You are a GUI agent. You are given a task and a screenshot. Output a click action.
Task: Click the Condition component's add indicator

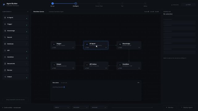pos(27,58)
